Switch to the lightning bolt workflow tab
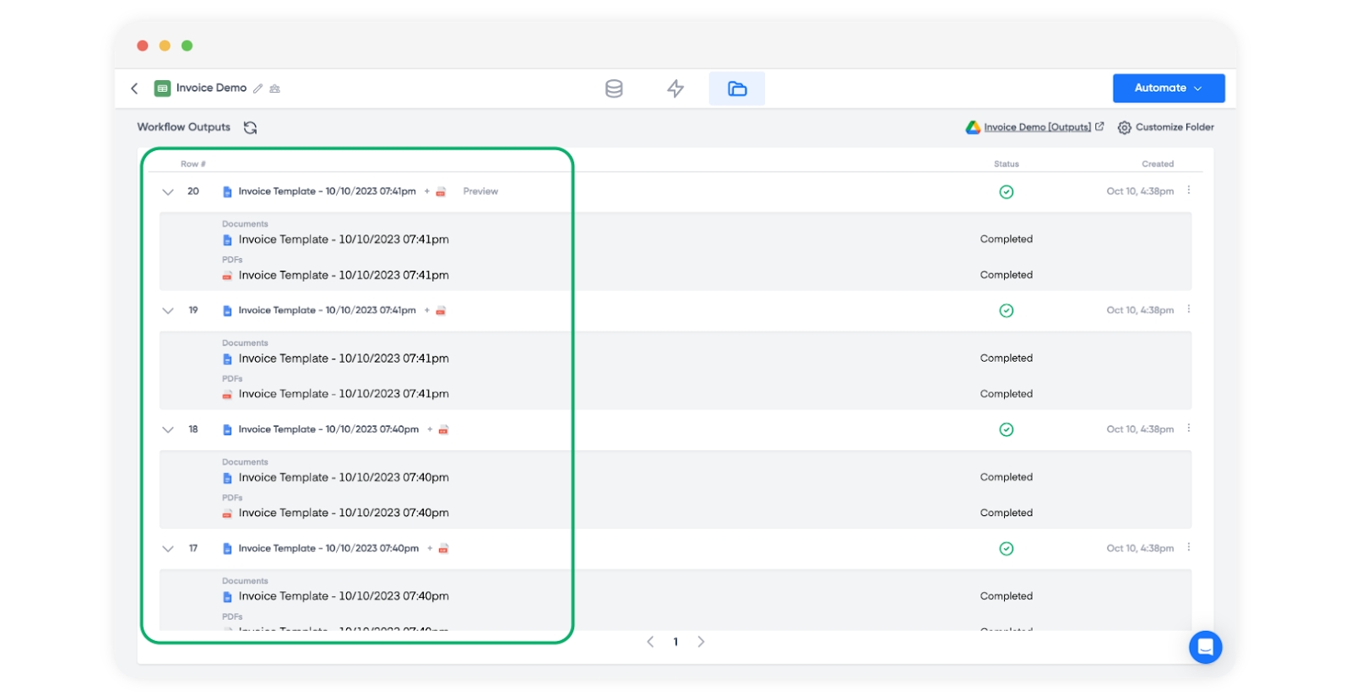The height and width of the screenshot is (700, 1351). pyautogui.click(x=675, y=89)
